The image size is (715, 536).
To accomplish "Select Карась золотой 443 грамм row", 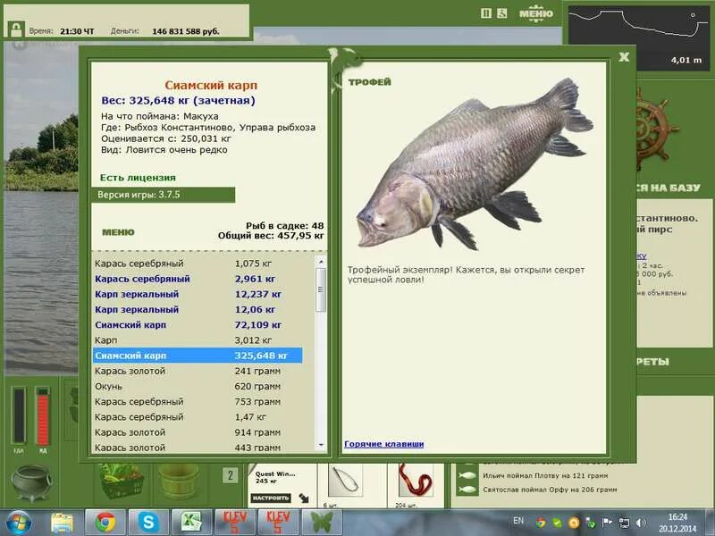I will point(198,448).
